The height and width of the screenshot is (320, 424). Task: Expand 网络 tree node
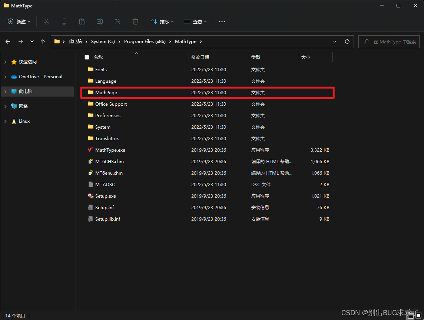pyautogui.click(x=6, y=106)
